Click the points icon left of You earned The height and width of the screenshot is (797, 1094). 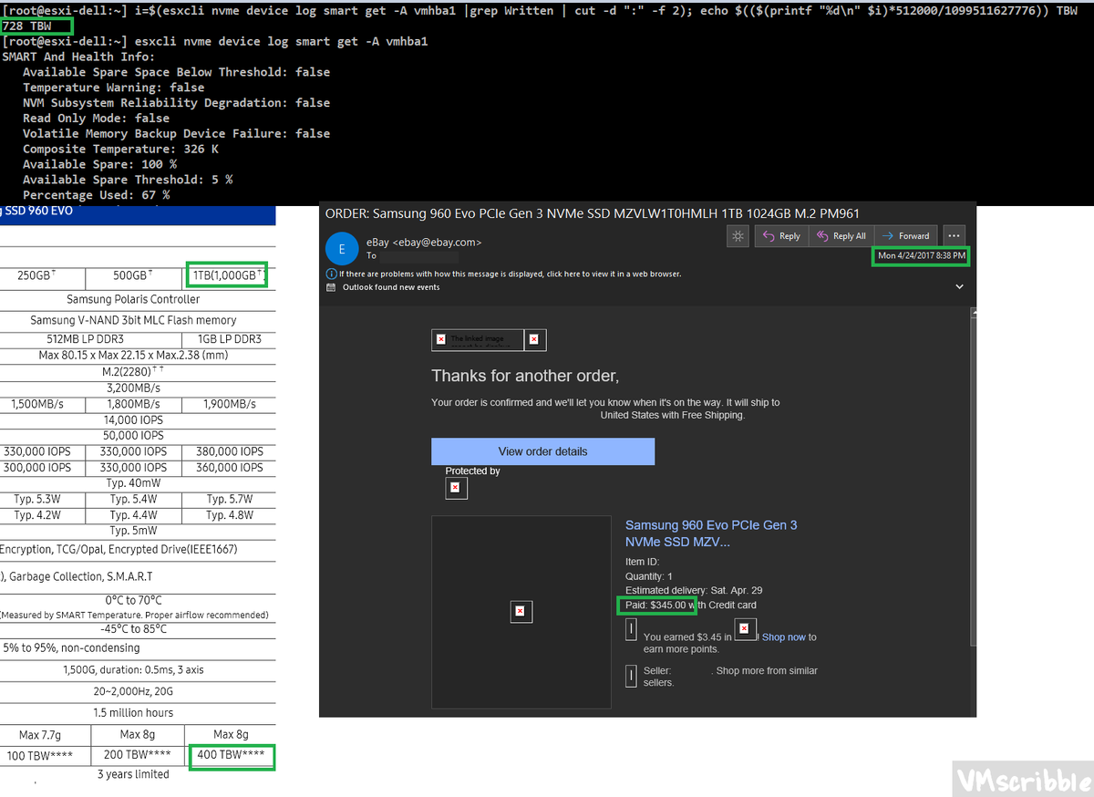631,629
